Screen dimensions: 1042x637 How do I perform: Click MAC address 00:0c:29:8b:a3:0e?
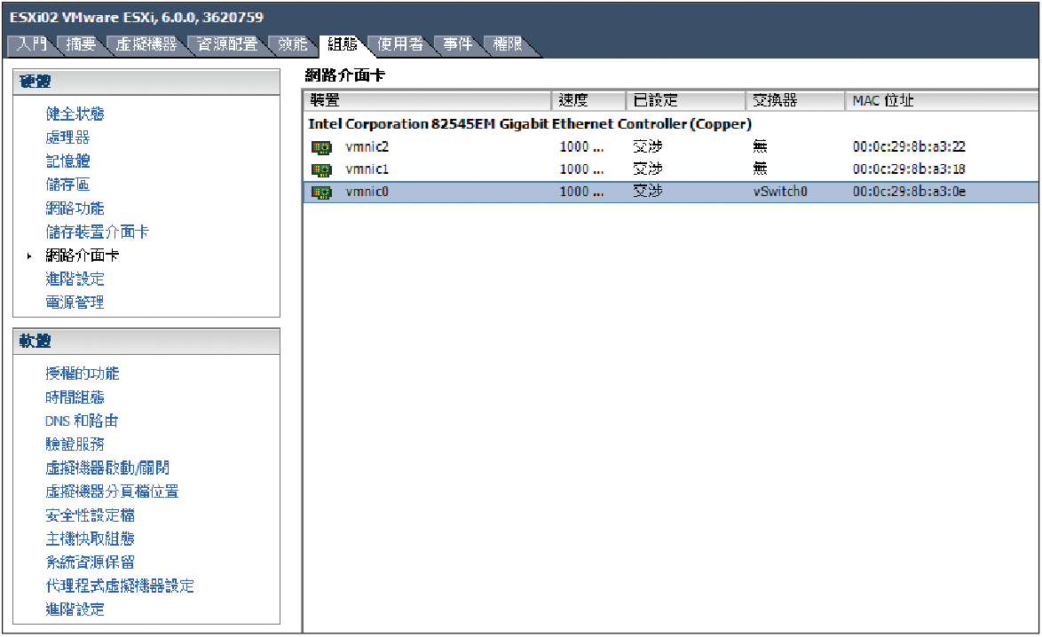tap(909, 192)
